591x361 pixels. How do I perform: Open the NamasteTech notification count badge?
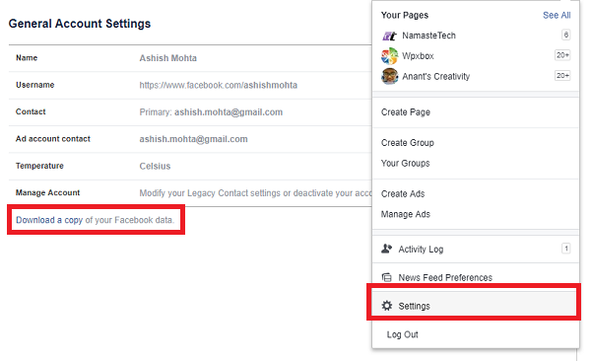[x=565, y=35]
